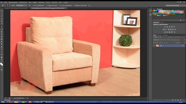Switch to the Каналы tab
The image size is (186, 104).
tap(159, 35)
